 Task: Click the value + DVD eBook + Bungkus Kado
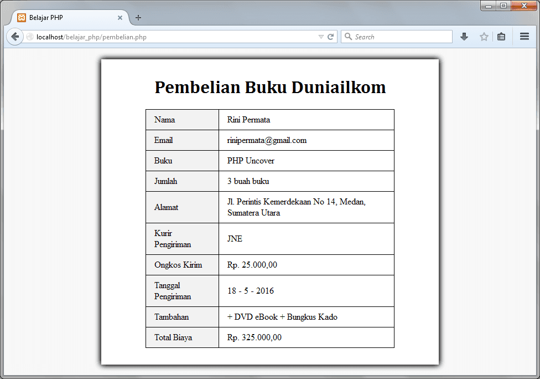click(282, 317)
